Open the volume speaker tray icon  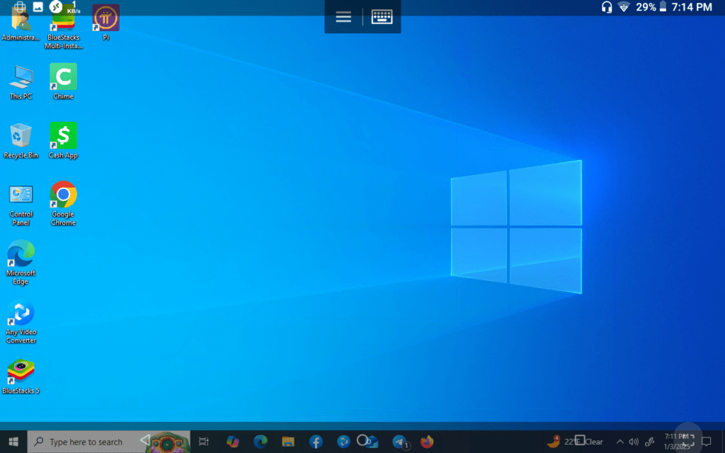click(634, 442)
